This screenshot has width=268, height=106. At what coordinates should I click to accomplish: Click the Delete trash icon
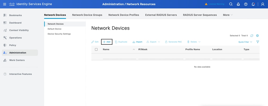tap(188, 42)
